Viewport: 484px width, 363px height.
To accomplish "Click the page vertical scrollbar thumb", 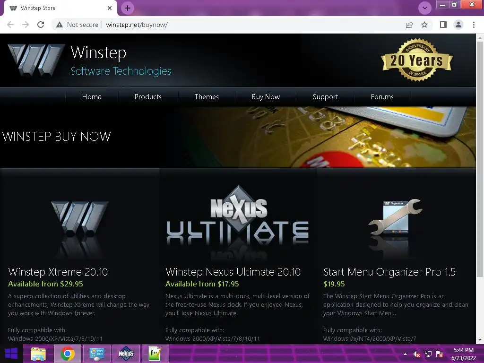I will pyautogui.click(x=480, y=159).
